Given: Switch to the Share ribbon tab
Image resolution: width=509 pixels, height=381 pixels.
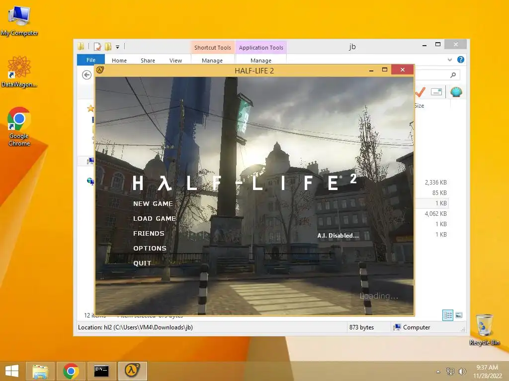Looking at the screenshot, I should click(x=148, y=61).
